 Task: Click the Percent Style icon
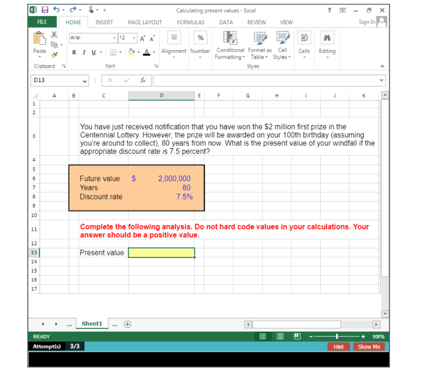(200, 38)
